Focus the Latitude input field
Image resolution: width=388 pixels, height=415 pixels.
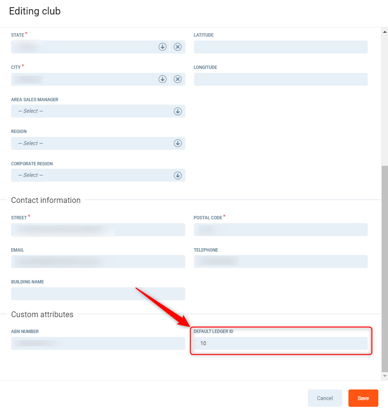click(x=280, y=47)
